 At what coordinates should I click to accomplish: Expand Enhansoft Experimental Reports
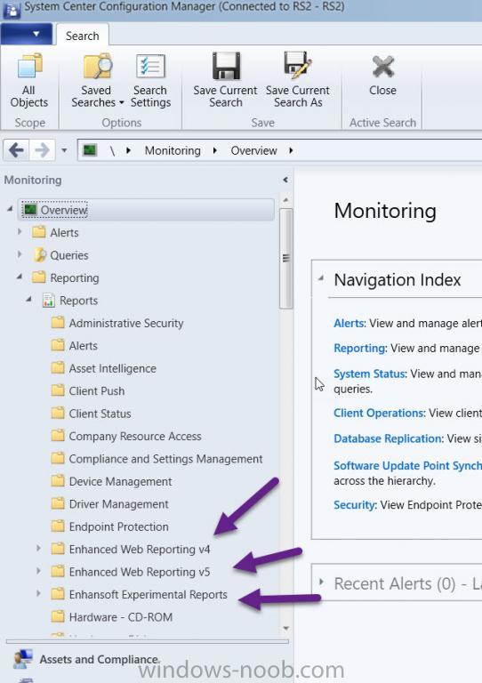click(38, 593)
